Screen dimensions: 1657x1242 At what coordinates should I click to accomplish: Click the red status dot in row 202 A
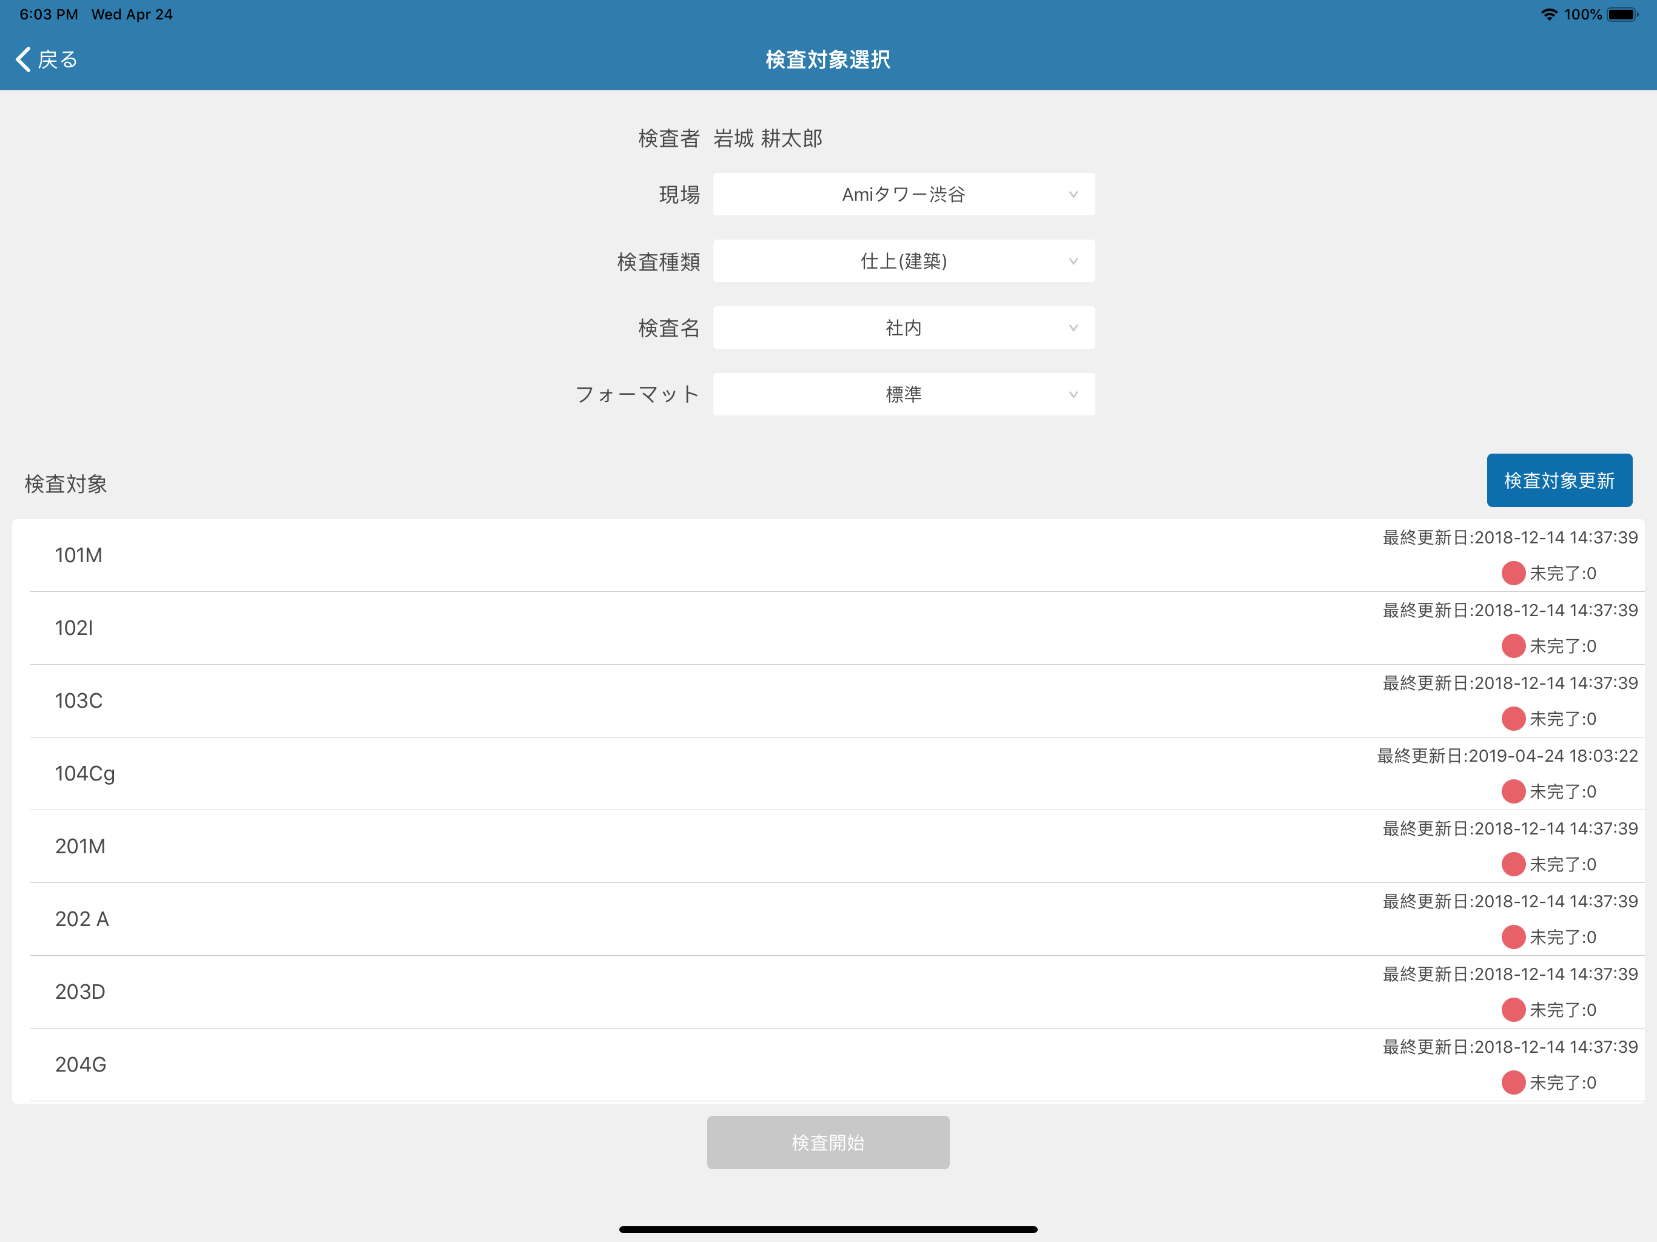[1513, 936]
